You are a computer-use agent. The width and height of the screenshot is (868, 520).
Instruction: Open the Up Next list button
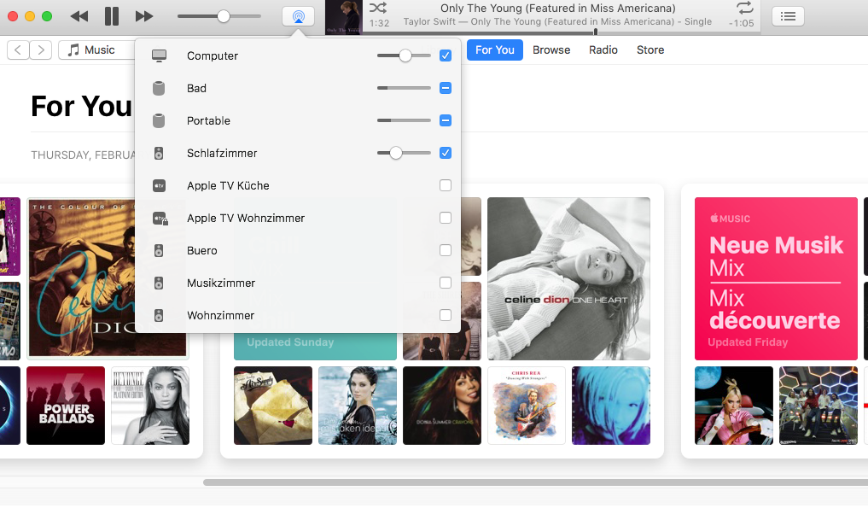788,16
